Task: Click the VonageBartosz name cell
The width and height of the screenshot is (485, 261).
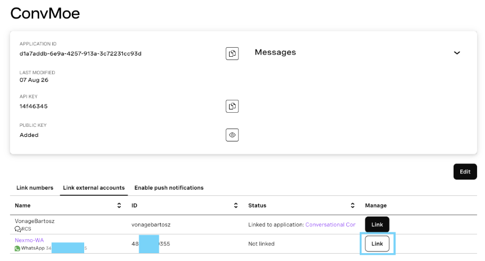Action: [x=35, y=221]
